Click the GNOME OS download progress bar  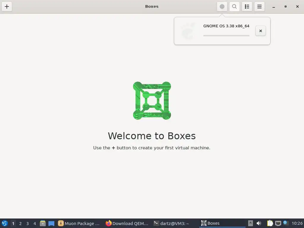226,36
